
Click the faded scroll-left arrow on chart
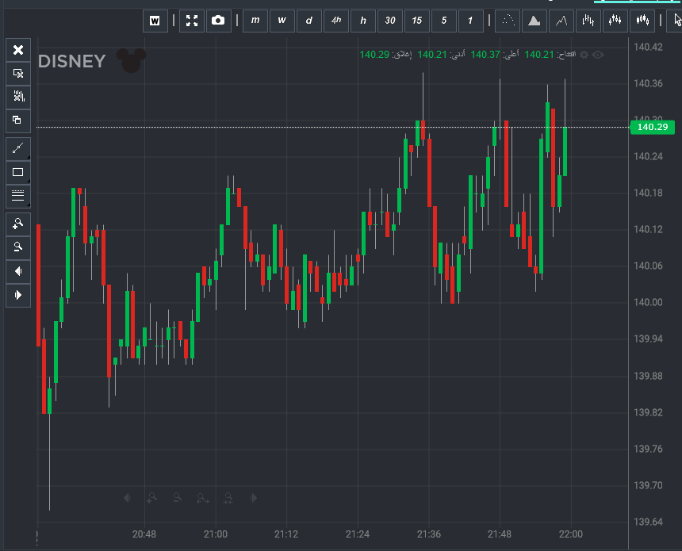click(x=127, y=498)
